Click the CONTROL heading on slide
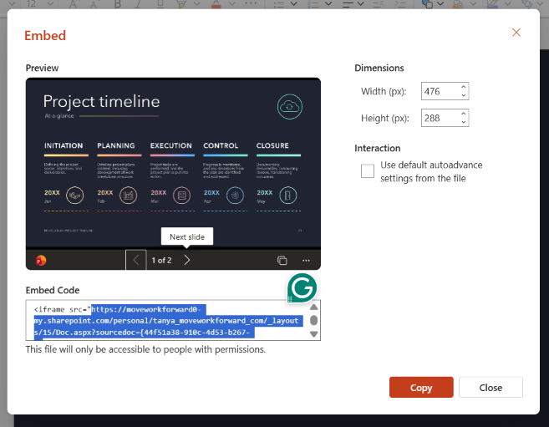The height and width of the screenshot is (427, 549). click(221, 145)
